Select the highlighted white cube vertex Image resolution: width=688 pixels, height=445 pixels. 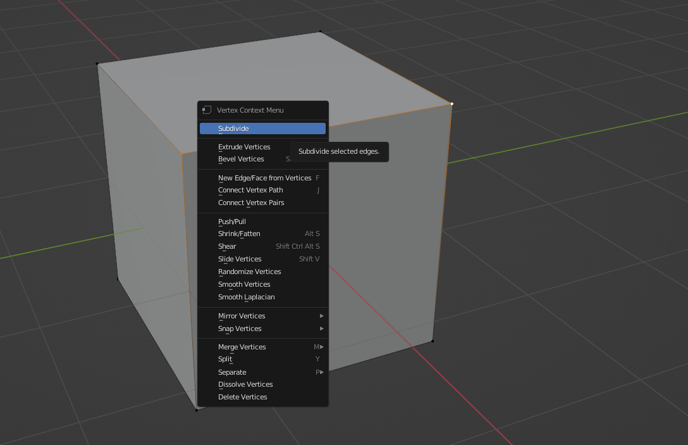[x=452, y=104]
